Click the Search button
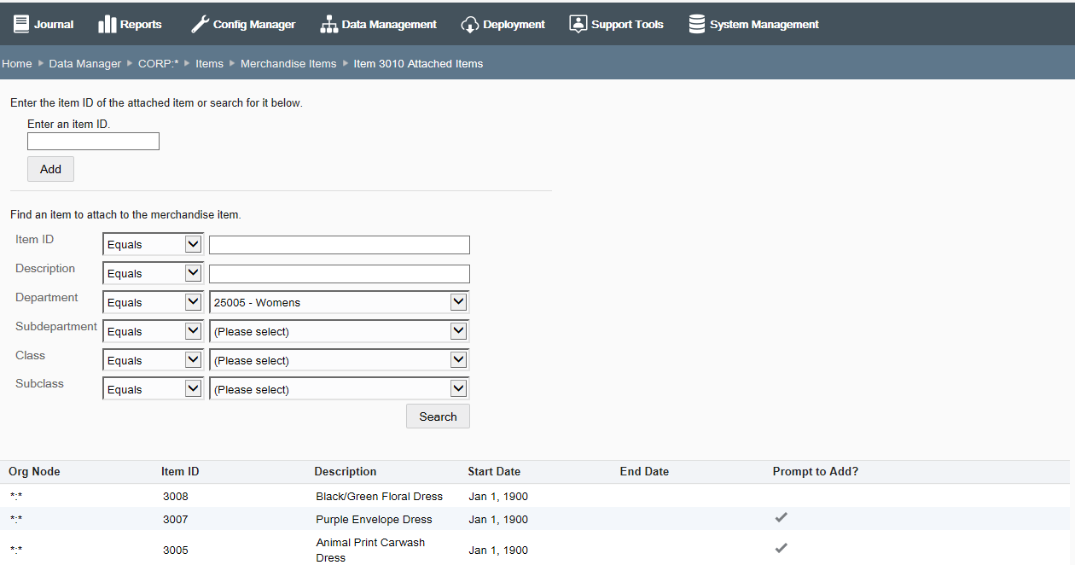Image resolution: width=1075 pixels, height=565 pixels. [x=438, y=416]
